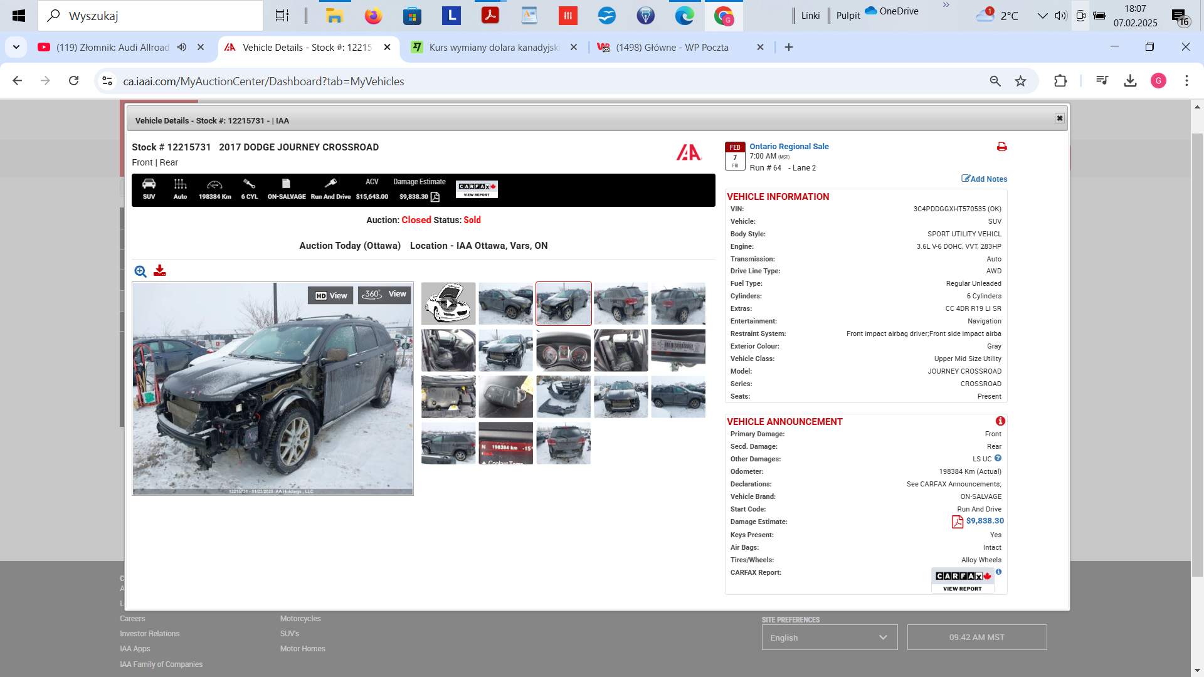Open the volume icon in system tray
The image size is (1204, 677).
(x=1060, y=16)
